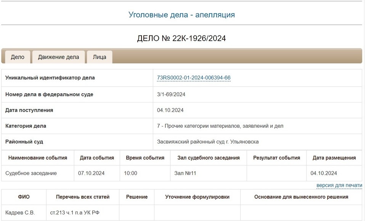The height and width of the screenshot is (221, 366).
Task: Click the case number ДЕЛО № 22К-1926/2024 heading
Action: click(182, 38)
